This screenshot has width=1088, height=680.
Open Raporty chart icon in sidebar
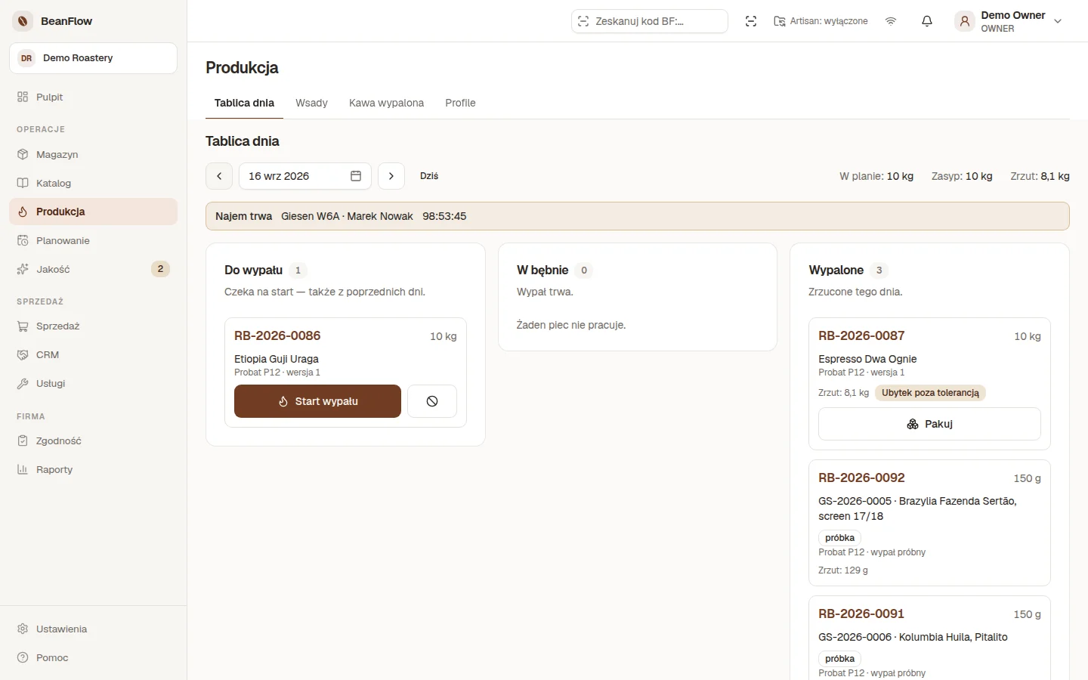[x=23, y=470]
